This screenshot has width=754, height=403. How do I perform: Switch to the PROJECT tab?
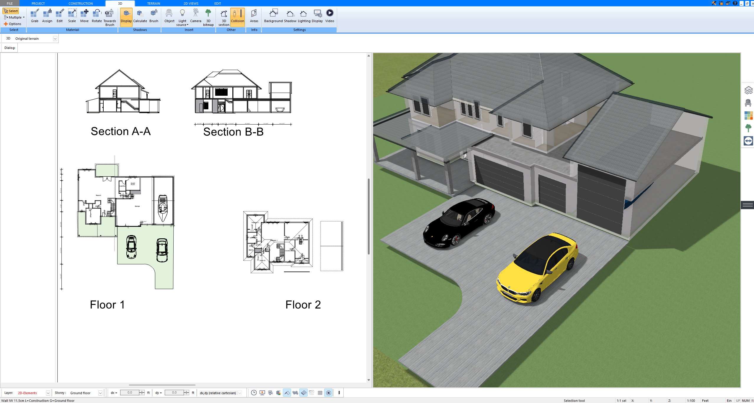[x=38, y=3]
